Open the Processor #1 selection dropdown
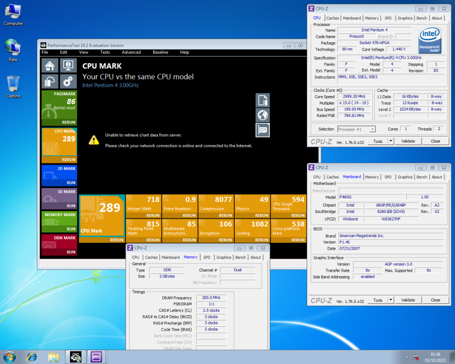The width and height of the screenshot is (455, 364). (356, 129)
